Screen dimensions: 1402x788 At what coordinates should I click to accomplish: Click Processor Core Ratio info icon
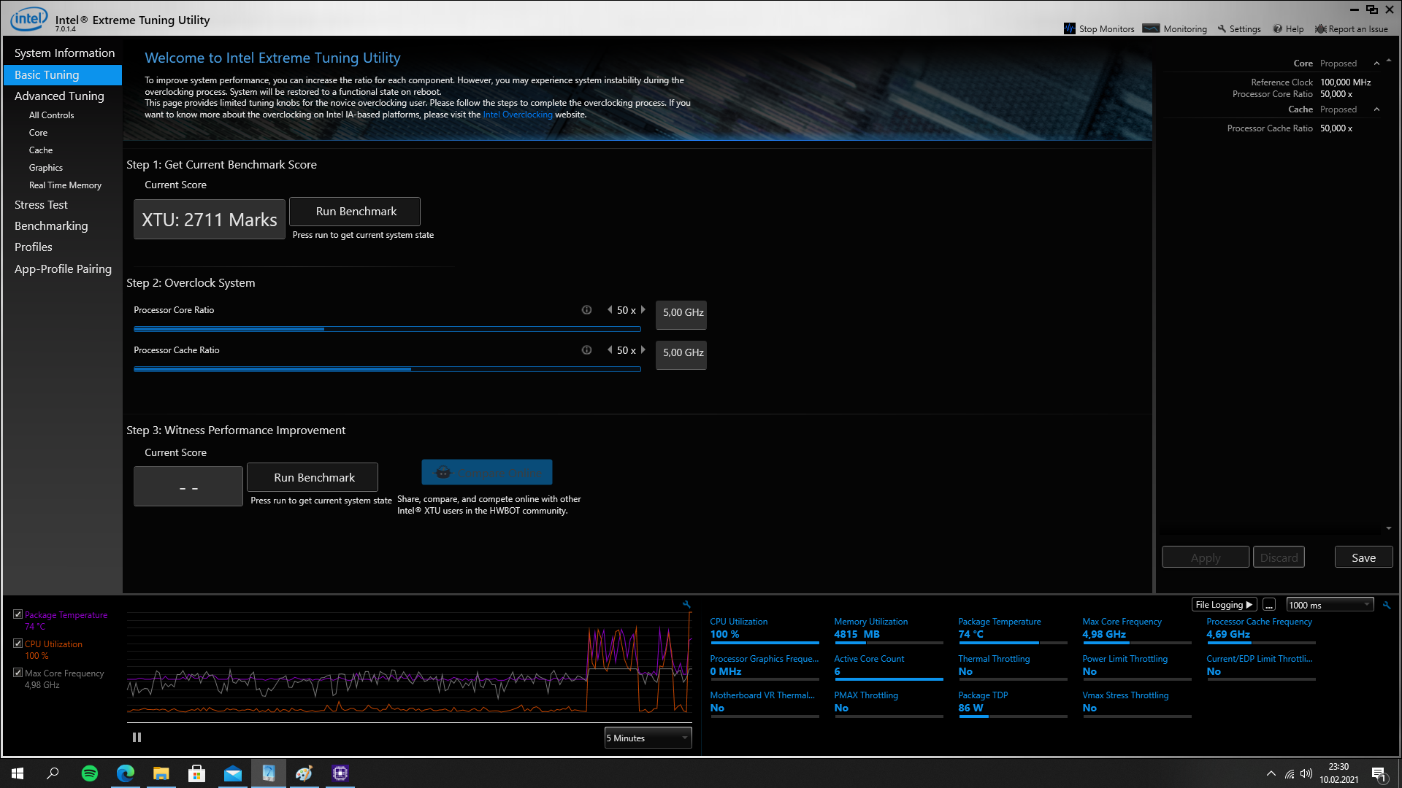pyautogui.click(x=586, y=310)
